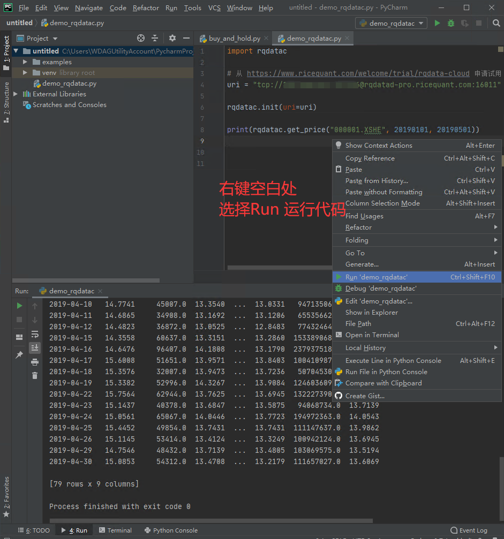The image size is (504, 539).
Task: Click Run with Coverage icon in toolbar
Action: (x=465, y=23)
